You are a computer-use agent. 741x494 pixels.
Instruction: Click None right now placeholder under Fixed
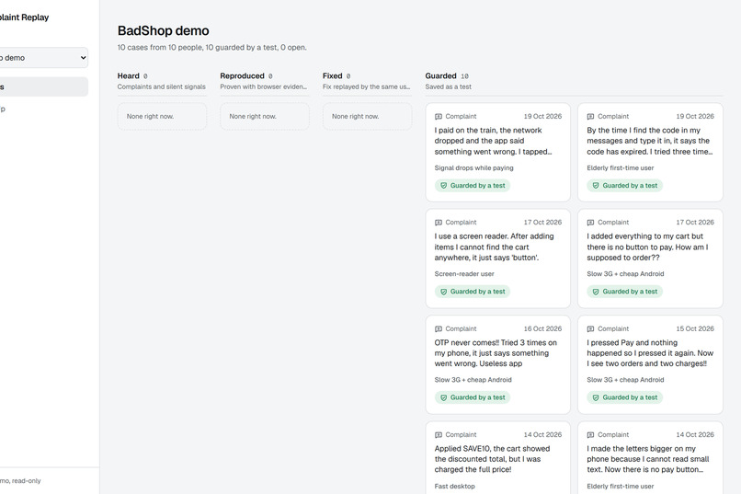(x=367, y=116)
